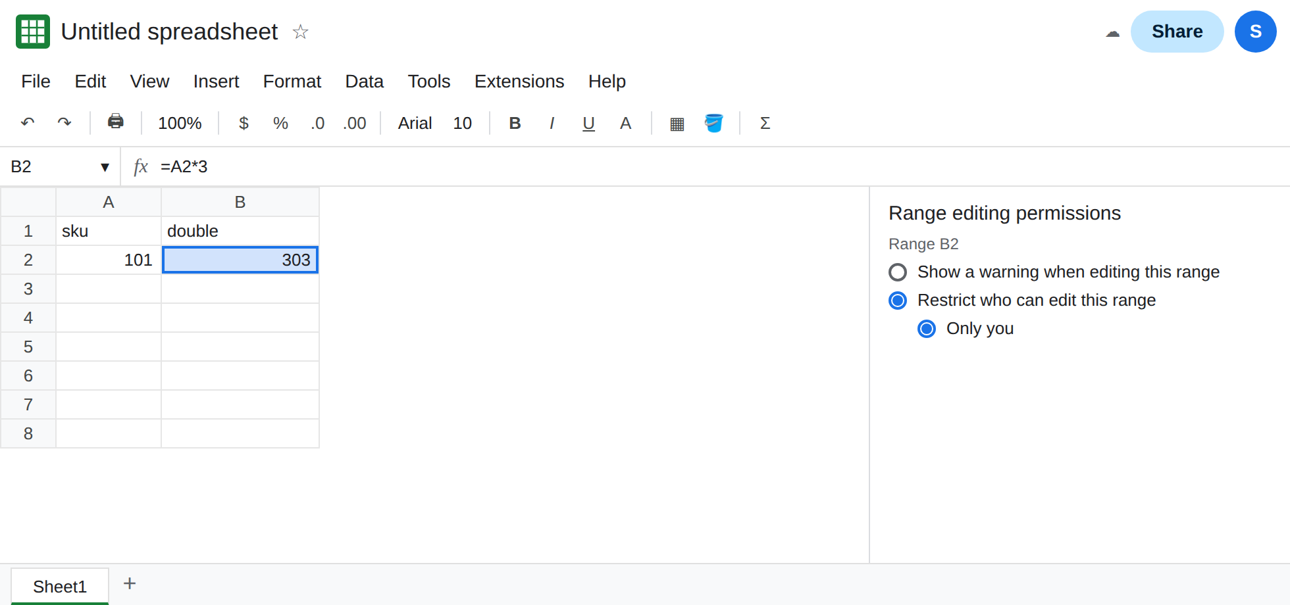Open the Format menu
The width and height of the screenshot is (1290, 605).
(292, 81)
